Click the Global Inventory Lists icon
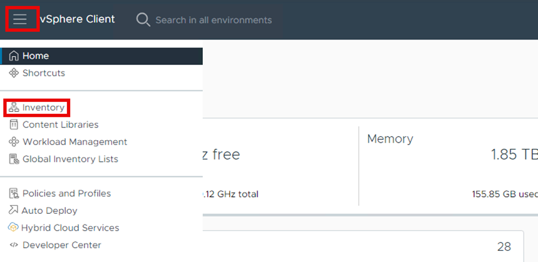This screenshot has height=262, width=538. (14, 159)
